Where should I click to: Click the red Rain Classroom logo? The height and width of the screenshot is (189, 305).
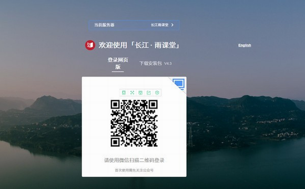coord(90,45)
